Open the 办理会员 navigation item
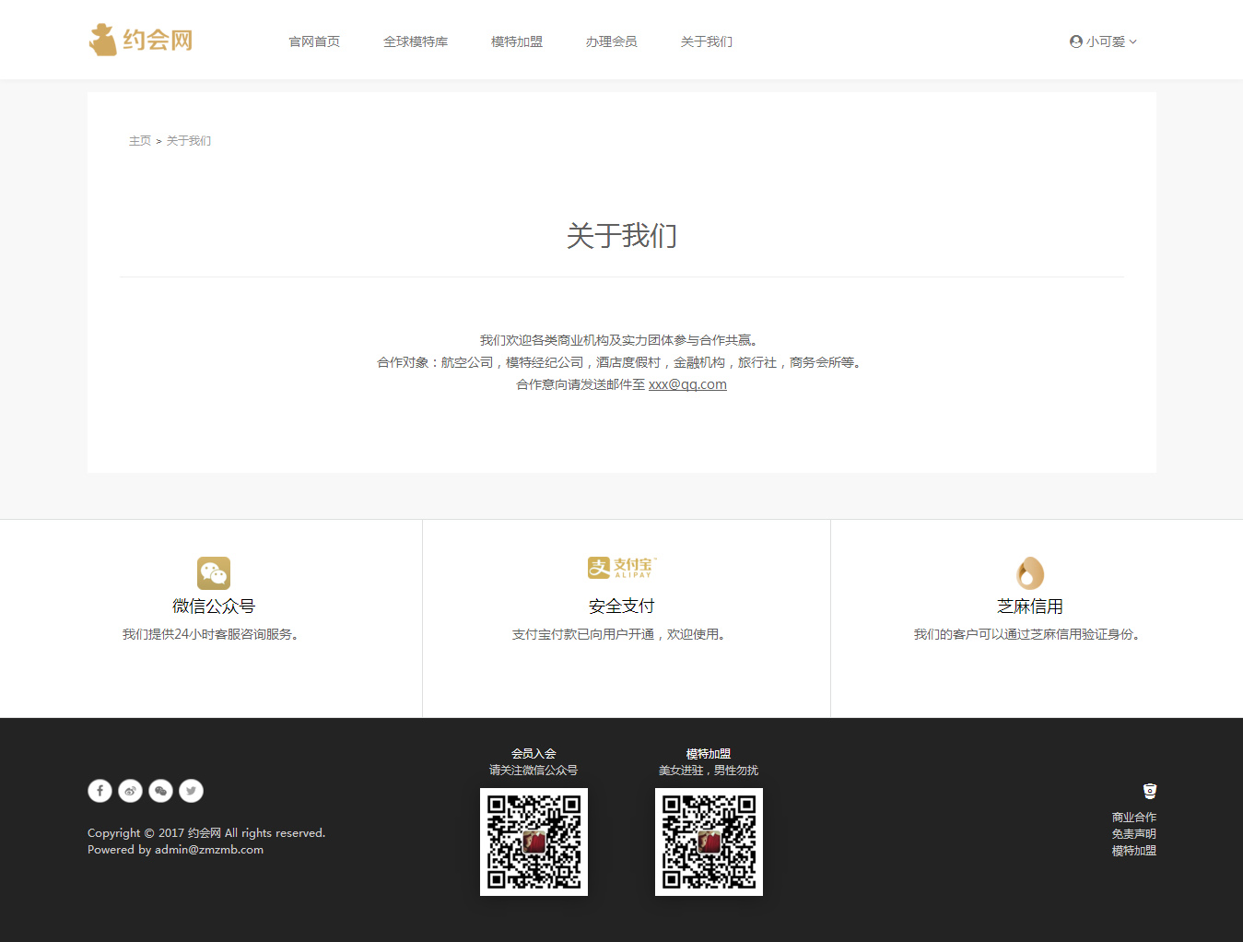Screen dimensions: 1243x942 [x=612, y=41]
